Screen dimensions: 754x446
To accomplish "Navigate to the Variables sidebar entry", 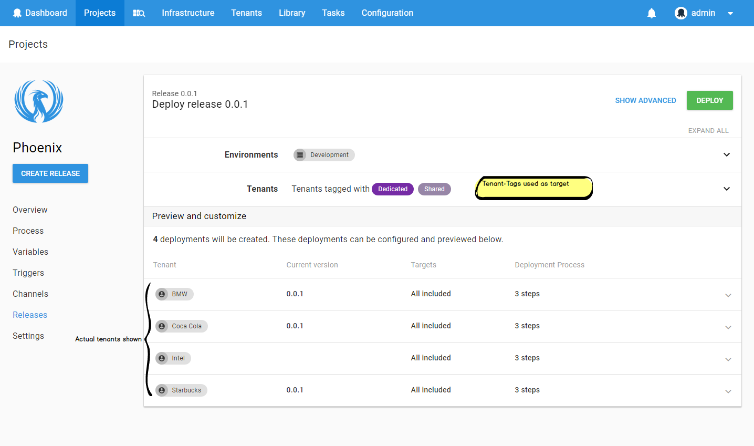I will pyautogui.click(x=30, y=252).
